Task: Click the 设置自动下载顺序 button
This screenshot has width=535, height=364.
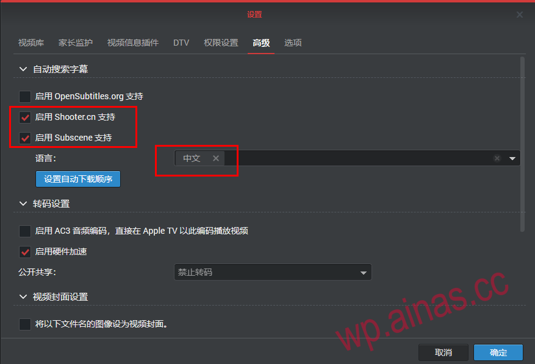Action: pos(78,179)
